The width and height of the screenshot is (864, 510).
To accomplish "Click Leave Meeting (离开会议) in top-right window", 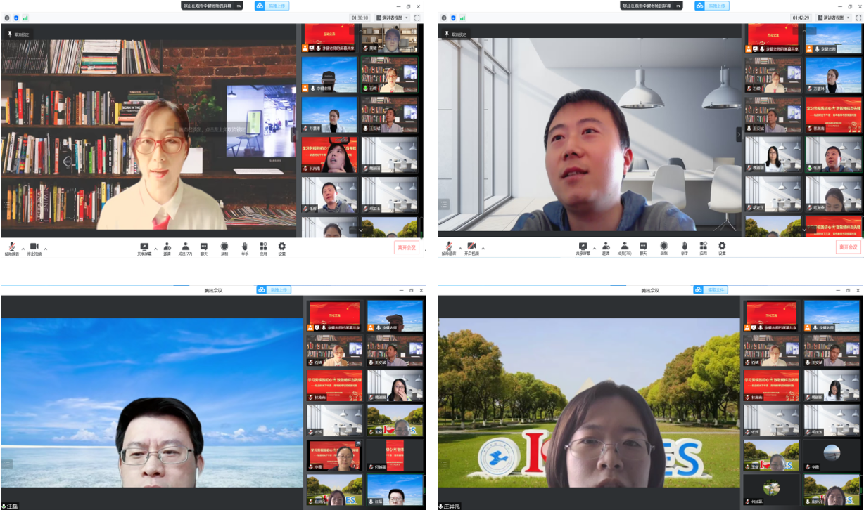I will 848,247.
